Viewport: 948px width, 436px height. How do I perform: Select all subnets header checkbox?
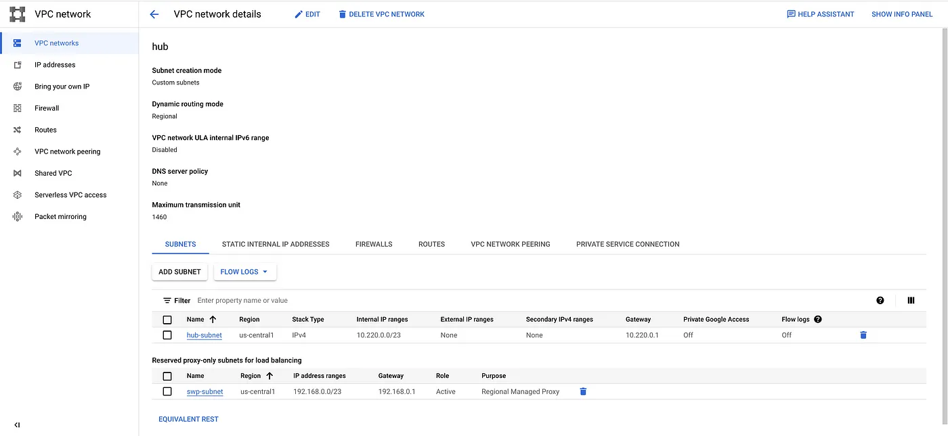[x=167, y=320]
